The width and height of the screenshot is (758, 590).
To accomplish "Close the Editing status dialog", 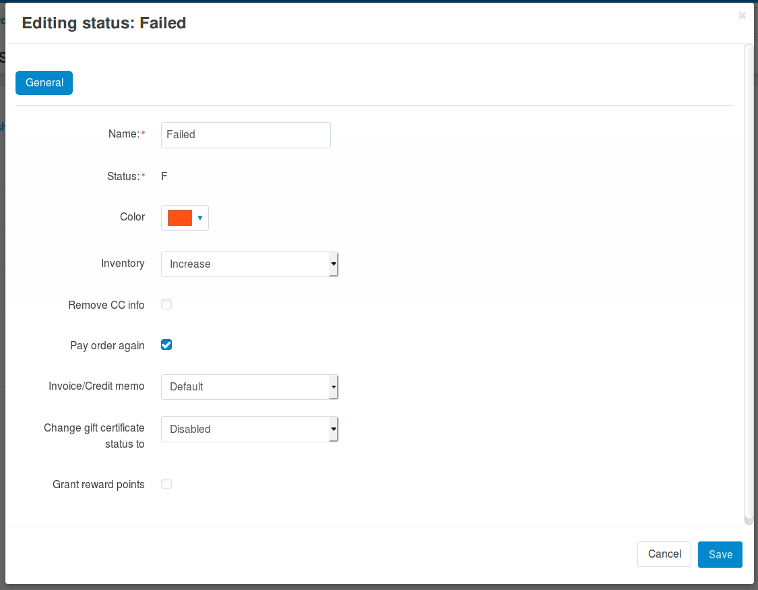I will pos(742,16).
